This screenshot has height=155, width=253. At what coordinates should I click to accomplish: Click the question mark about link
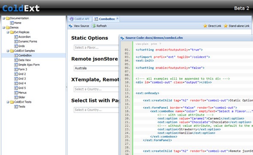(x=160, y=44)
